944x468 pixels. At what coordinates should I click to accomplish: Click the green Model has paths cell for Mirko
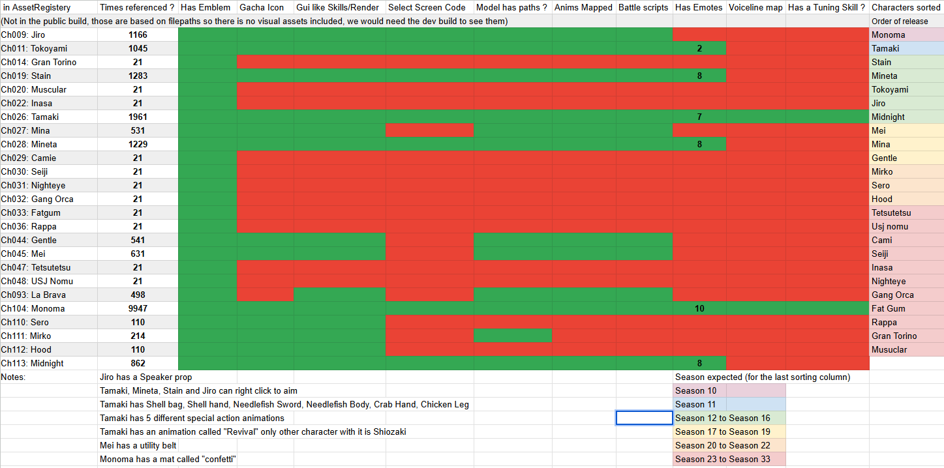[x=513, y=336]
